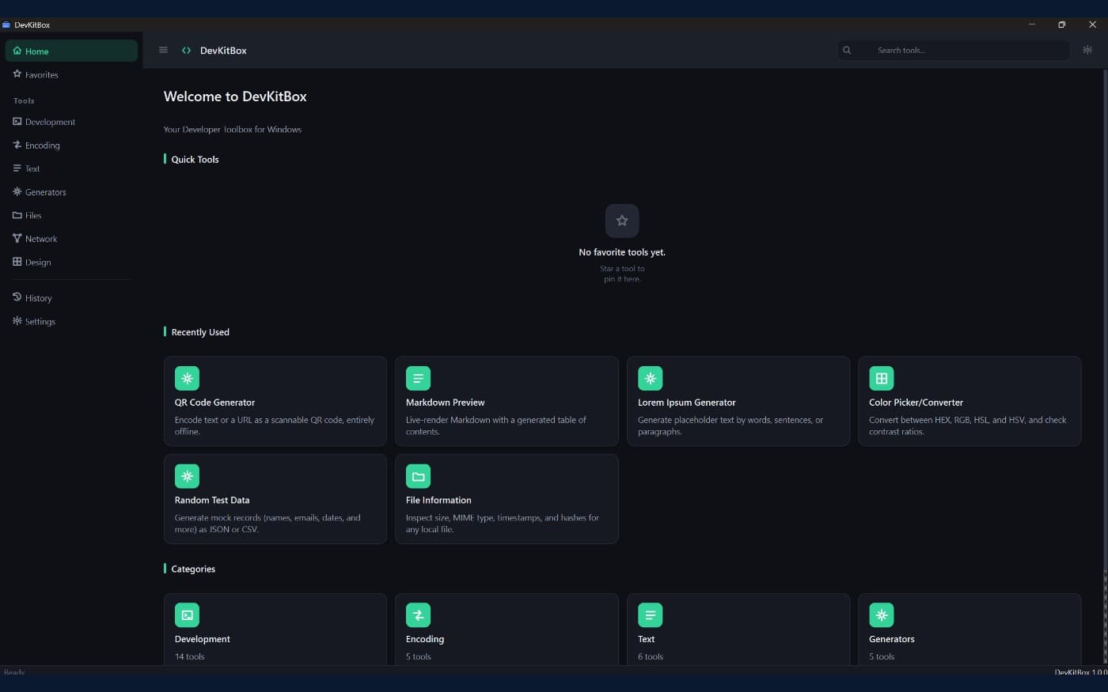Open the Network sidebar label
The width and height of the screenshot is (1108, 692).
pyautogui.click(x=41, y=239)
